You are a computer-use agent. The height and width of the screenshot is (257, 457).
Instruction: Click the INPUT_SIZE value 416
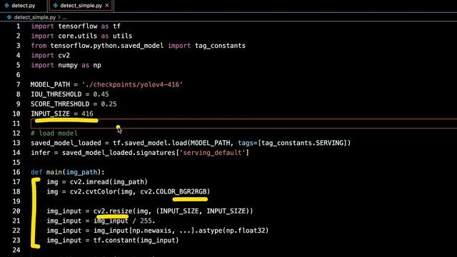pos(87,114)
